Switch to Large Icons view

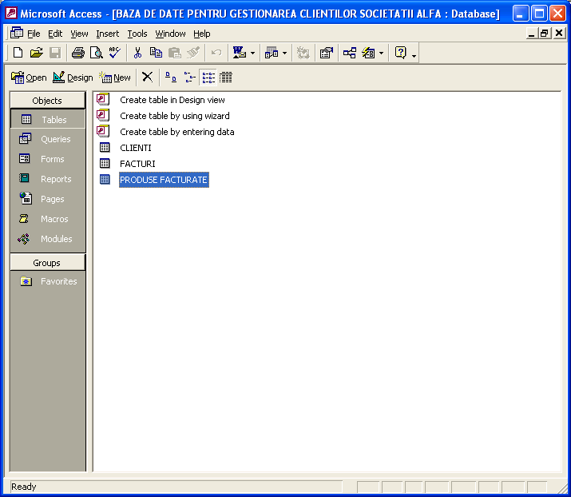171,77
